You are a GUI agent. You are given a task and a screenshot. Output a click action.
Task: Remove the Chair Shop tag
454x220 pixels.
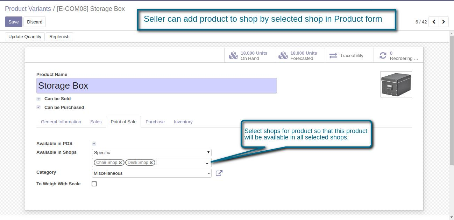point(120,163)
